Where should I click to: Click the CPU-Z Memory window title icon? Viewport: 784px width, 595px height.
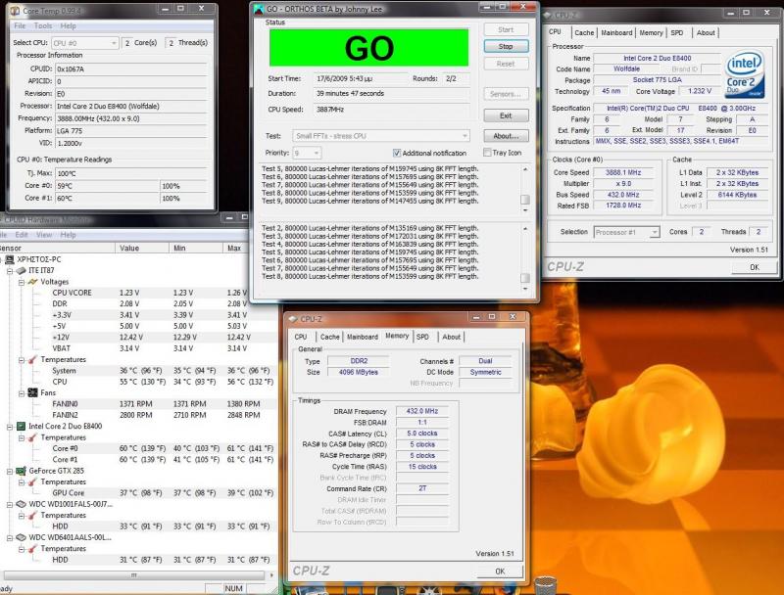tap(293, 318)
